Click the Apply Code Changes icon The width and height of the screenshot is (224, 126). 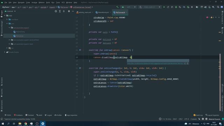172,7
